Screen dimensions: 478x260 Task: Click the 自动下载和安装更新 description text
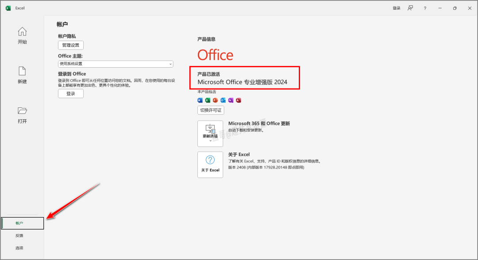[x=246, y=130]
